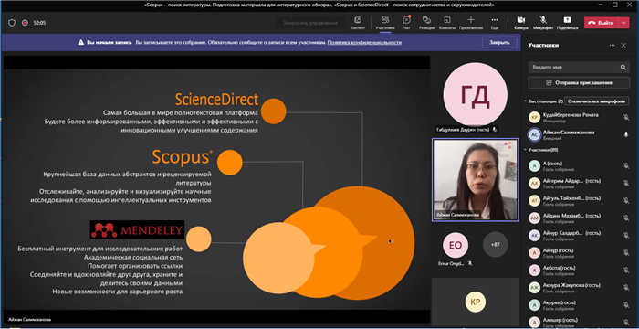Click the red Выйти (Leave) button

click(602, 23)
